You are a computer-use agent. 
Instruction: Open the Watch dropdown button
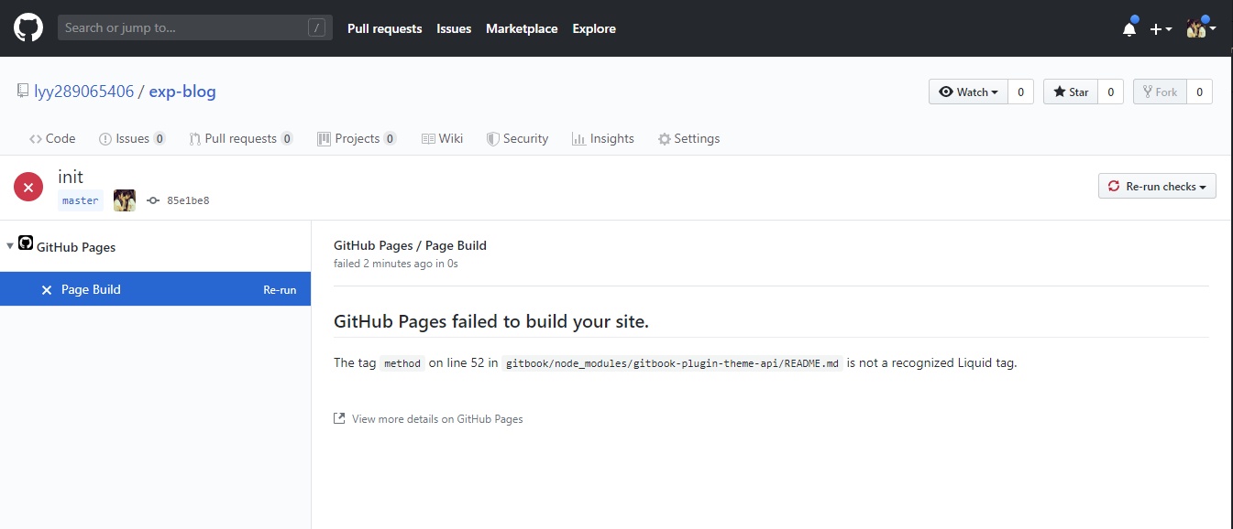click(968, 92)
